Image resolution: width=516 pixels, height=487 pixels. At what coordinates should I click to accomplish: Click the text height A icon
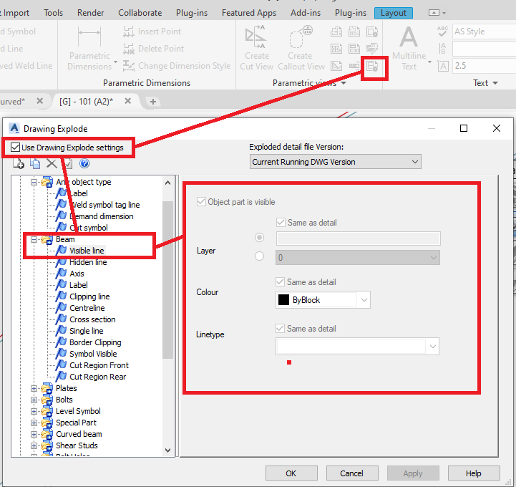click(443, 66)
